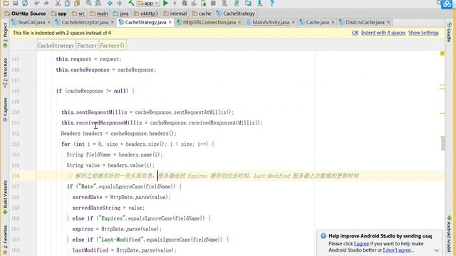Close the CacheStrategy.java tab

pyautogui.click(x=170, y=22)
